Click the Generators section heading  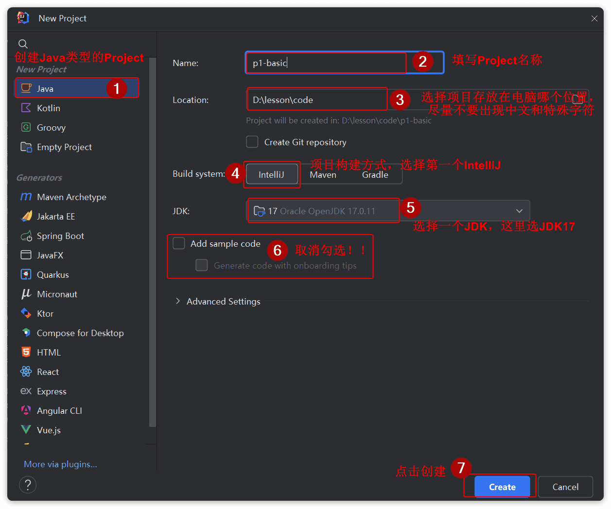39,178
